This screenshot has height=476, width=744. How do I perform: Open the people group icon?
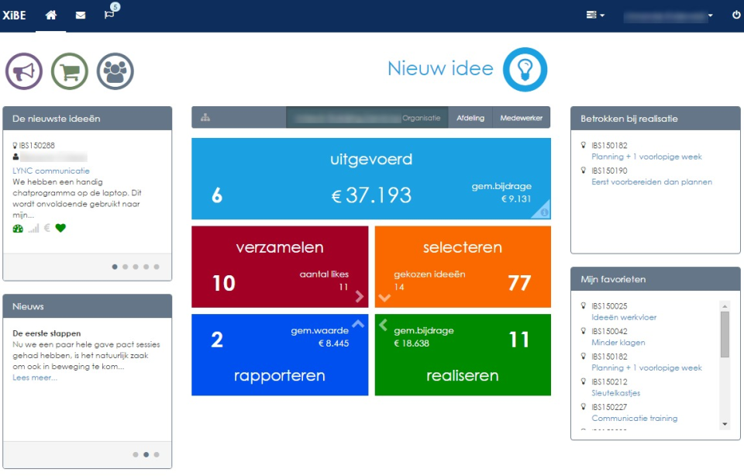click(x=115, y=72)
